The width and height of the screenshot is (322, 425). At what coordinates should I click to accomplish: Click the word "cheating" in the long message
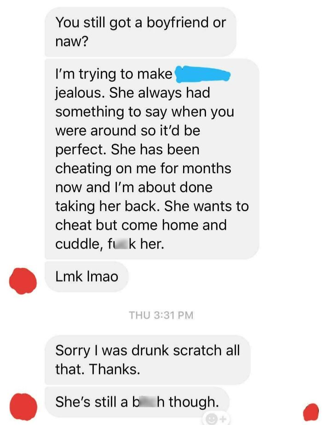pos(83,169)
